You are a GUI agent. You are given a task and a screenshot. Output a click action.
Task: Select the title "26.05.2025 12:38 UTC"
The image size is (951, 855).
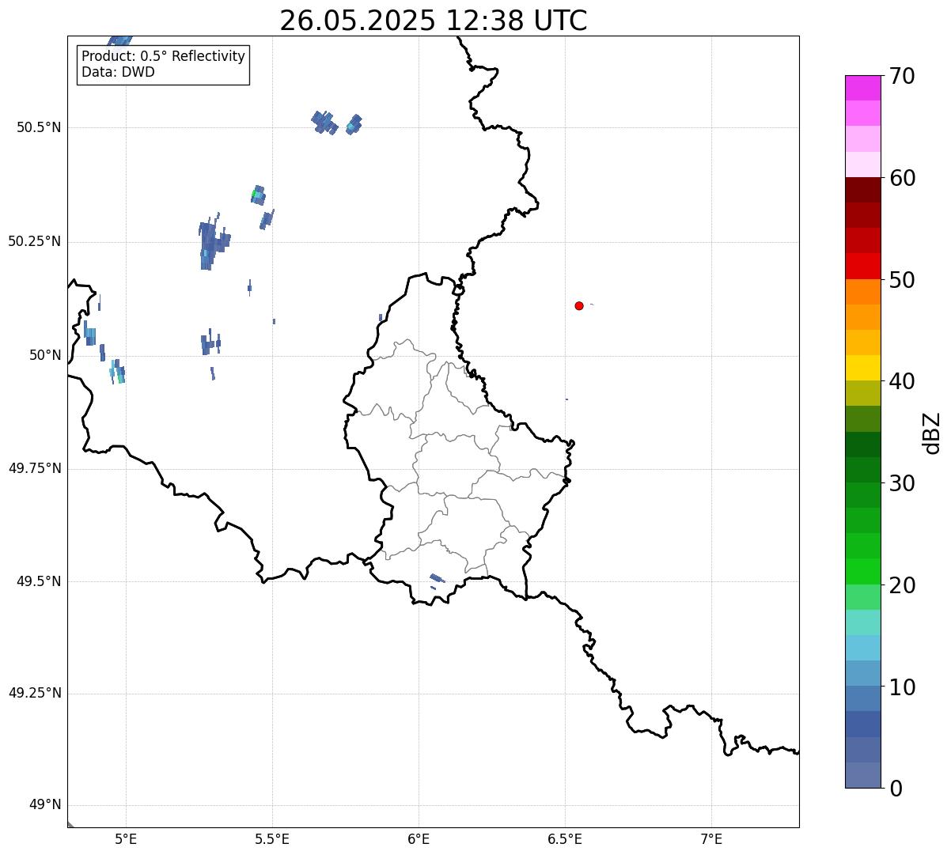click(434, 21)
